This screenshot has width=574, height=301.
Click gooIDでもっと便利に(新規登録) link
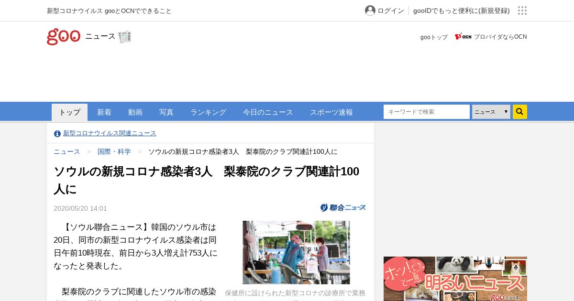click(x=462, y=11)
